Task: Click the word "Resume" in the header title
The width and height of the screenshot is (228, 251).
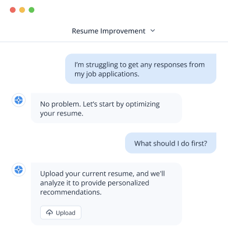Action: 85,31
